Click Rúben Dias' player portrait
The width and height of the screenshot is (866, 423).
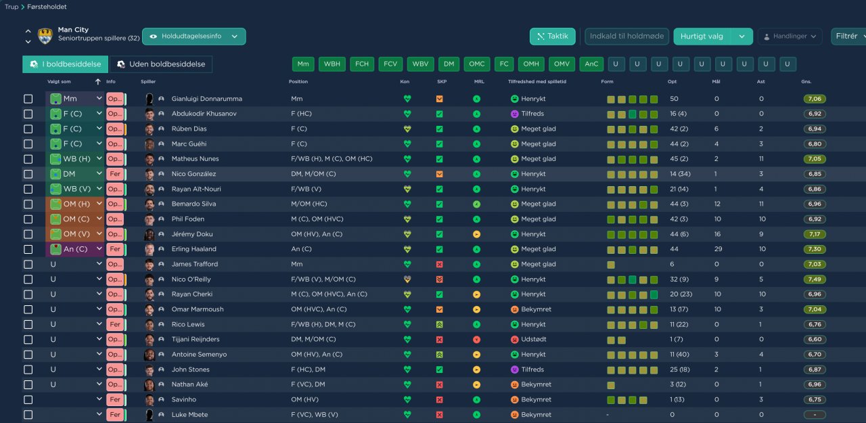(150, 129)
